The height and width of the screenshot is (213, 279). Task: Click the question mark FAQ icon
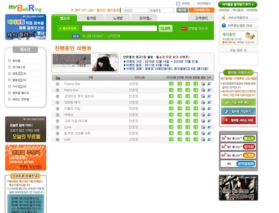coord(224,25)
